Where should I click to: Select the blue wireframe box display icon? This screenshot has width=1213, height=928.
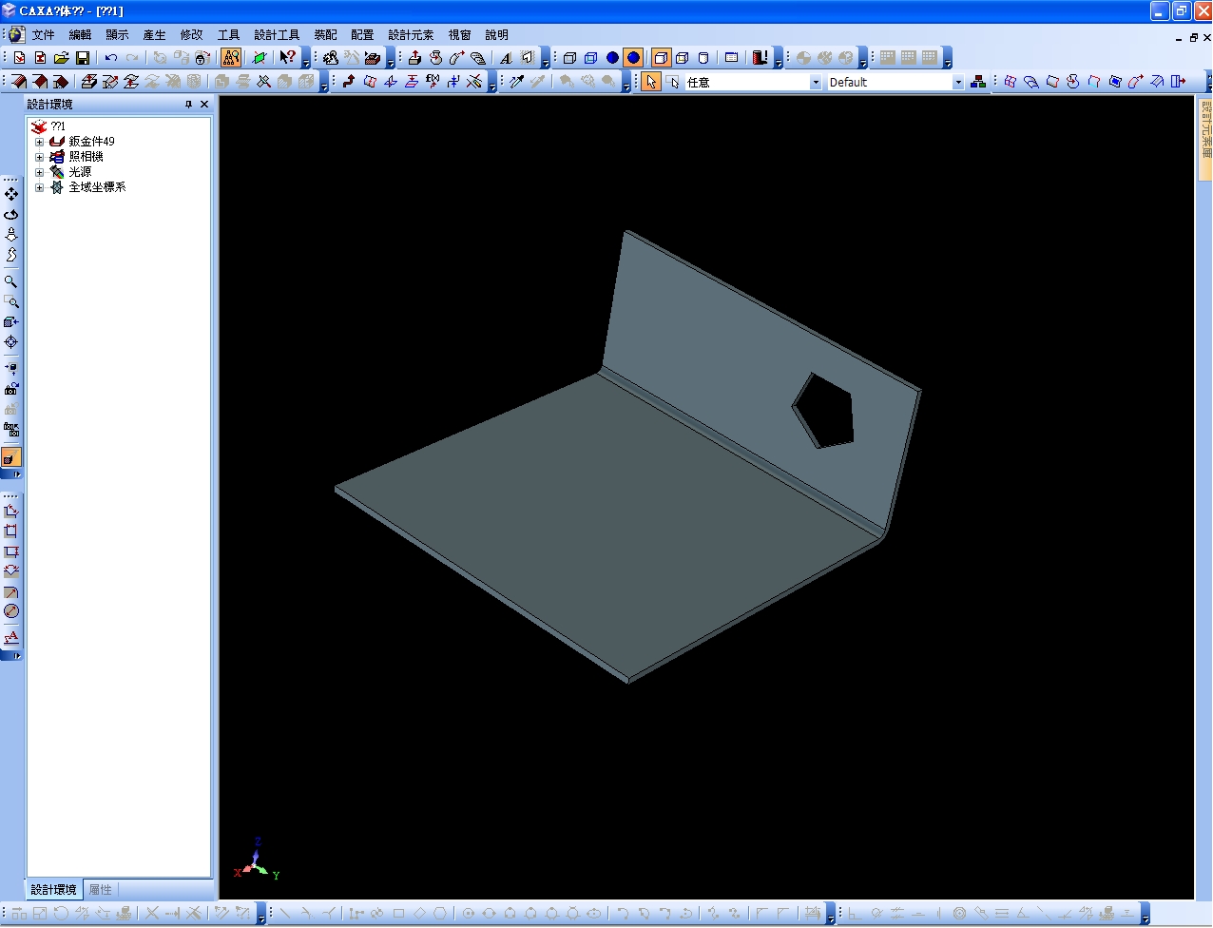(591, 58)
